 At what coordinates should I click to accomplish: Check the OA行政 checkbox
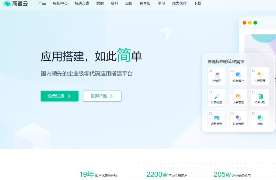(x=254, y=92)
